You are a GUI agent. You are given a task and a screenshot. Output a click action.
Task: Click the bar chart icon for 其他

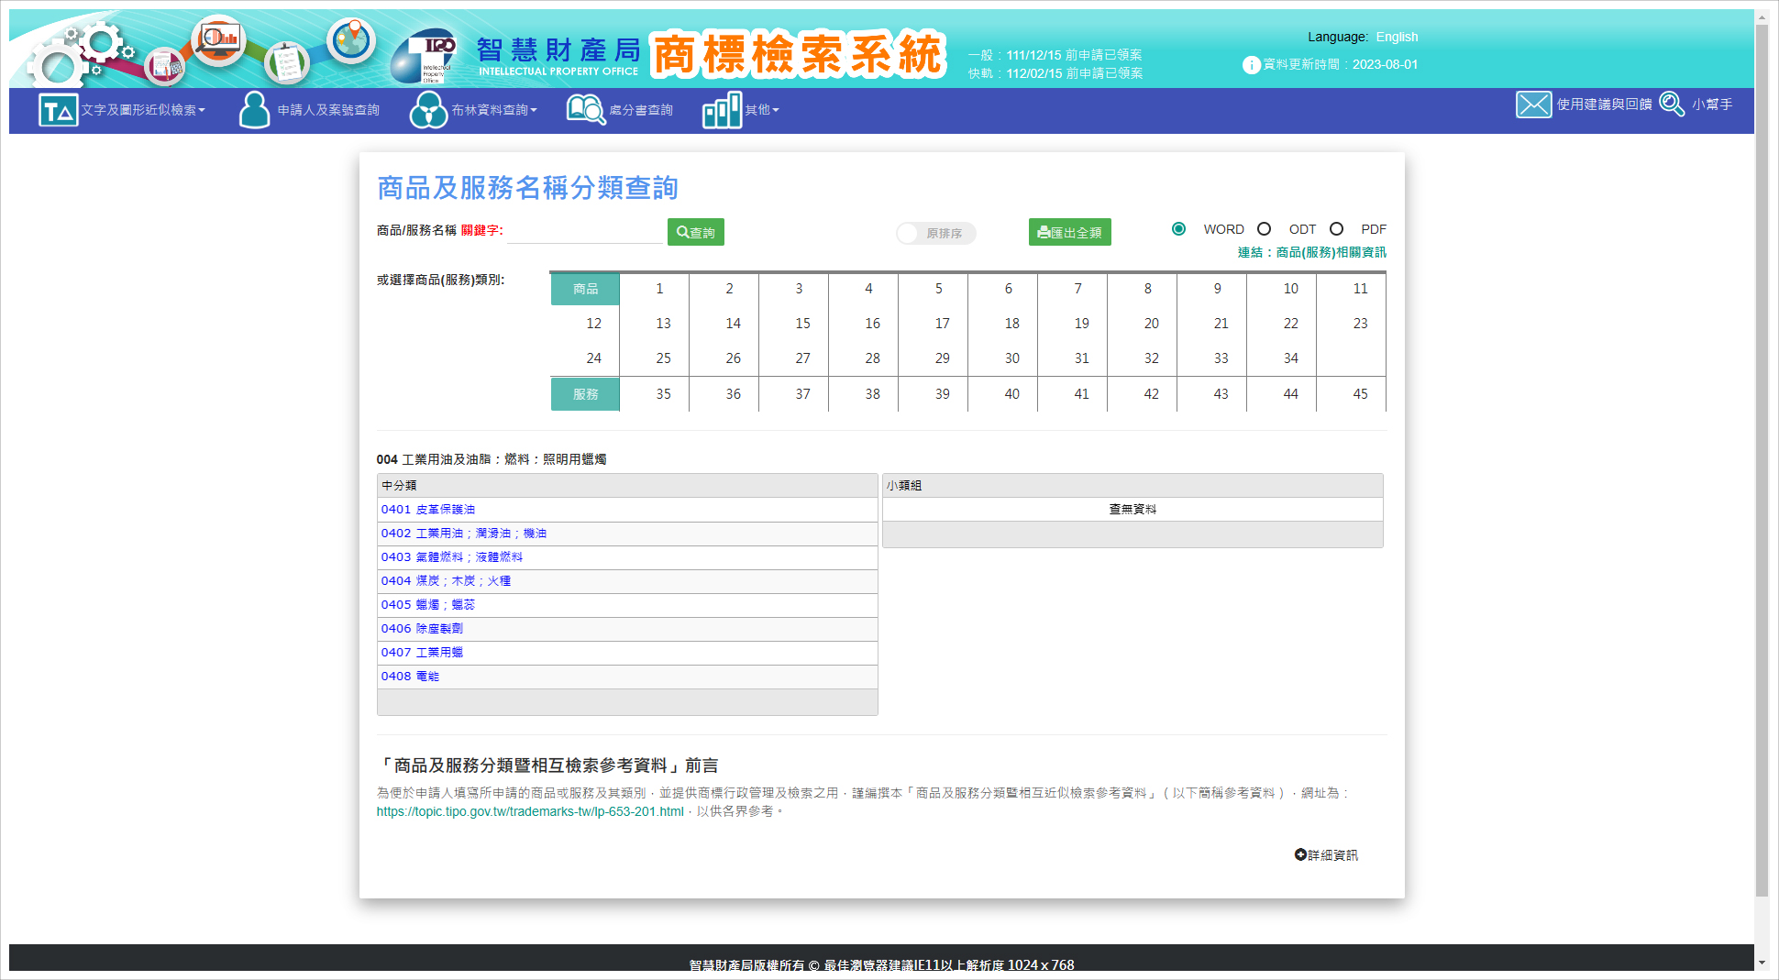click(722, 110)
